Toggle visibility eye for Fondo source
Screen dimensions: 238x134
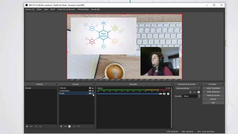(x=90, y=93)
